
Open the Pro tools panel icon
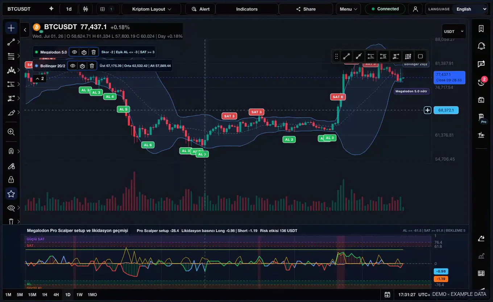(x=481, y=118)
